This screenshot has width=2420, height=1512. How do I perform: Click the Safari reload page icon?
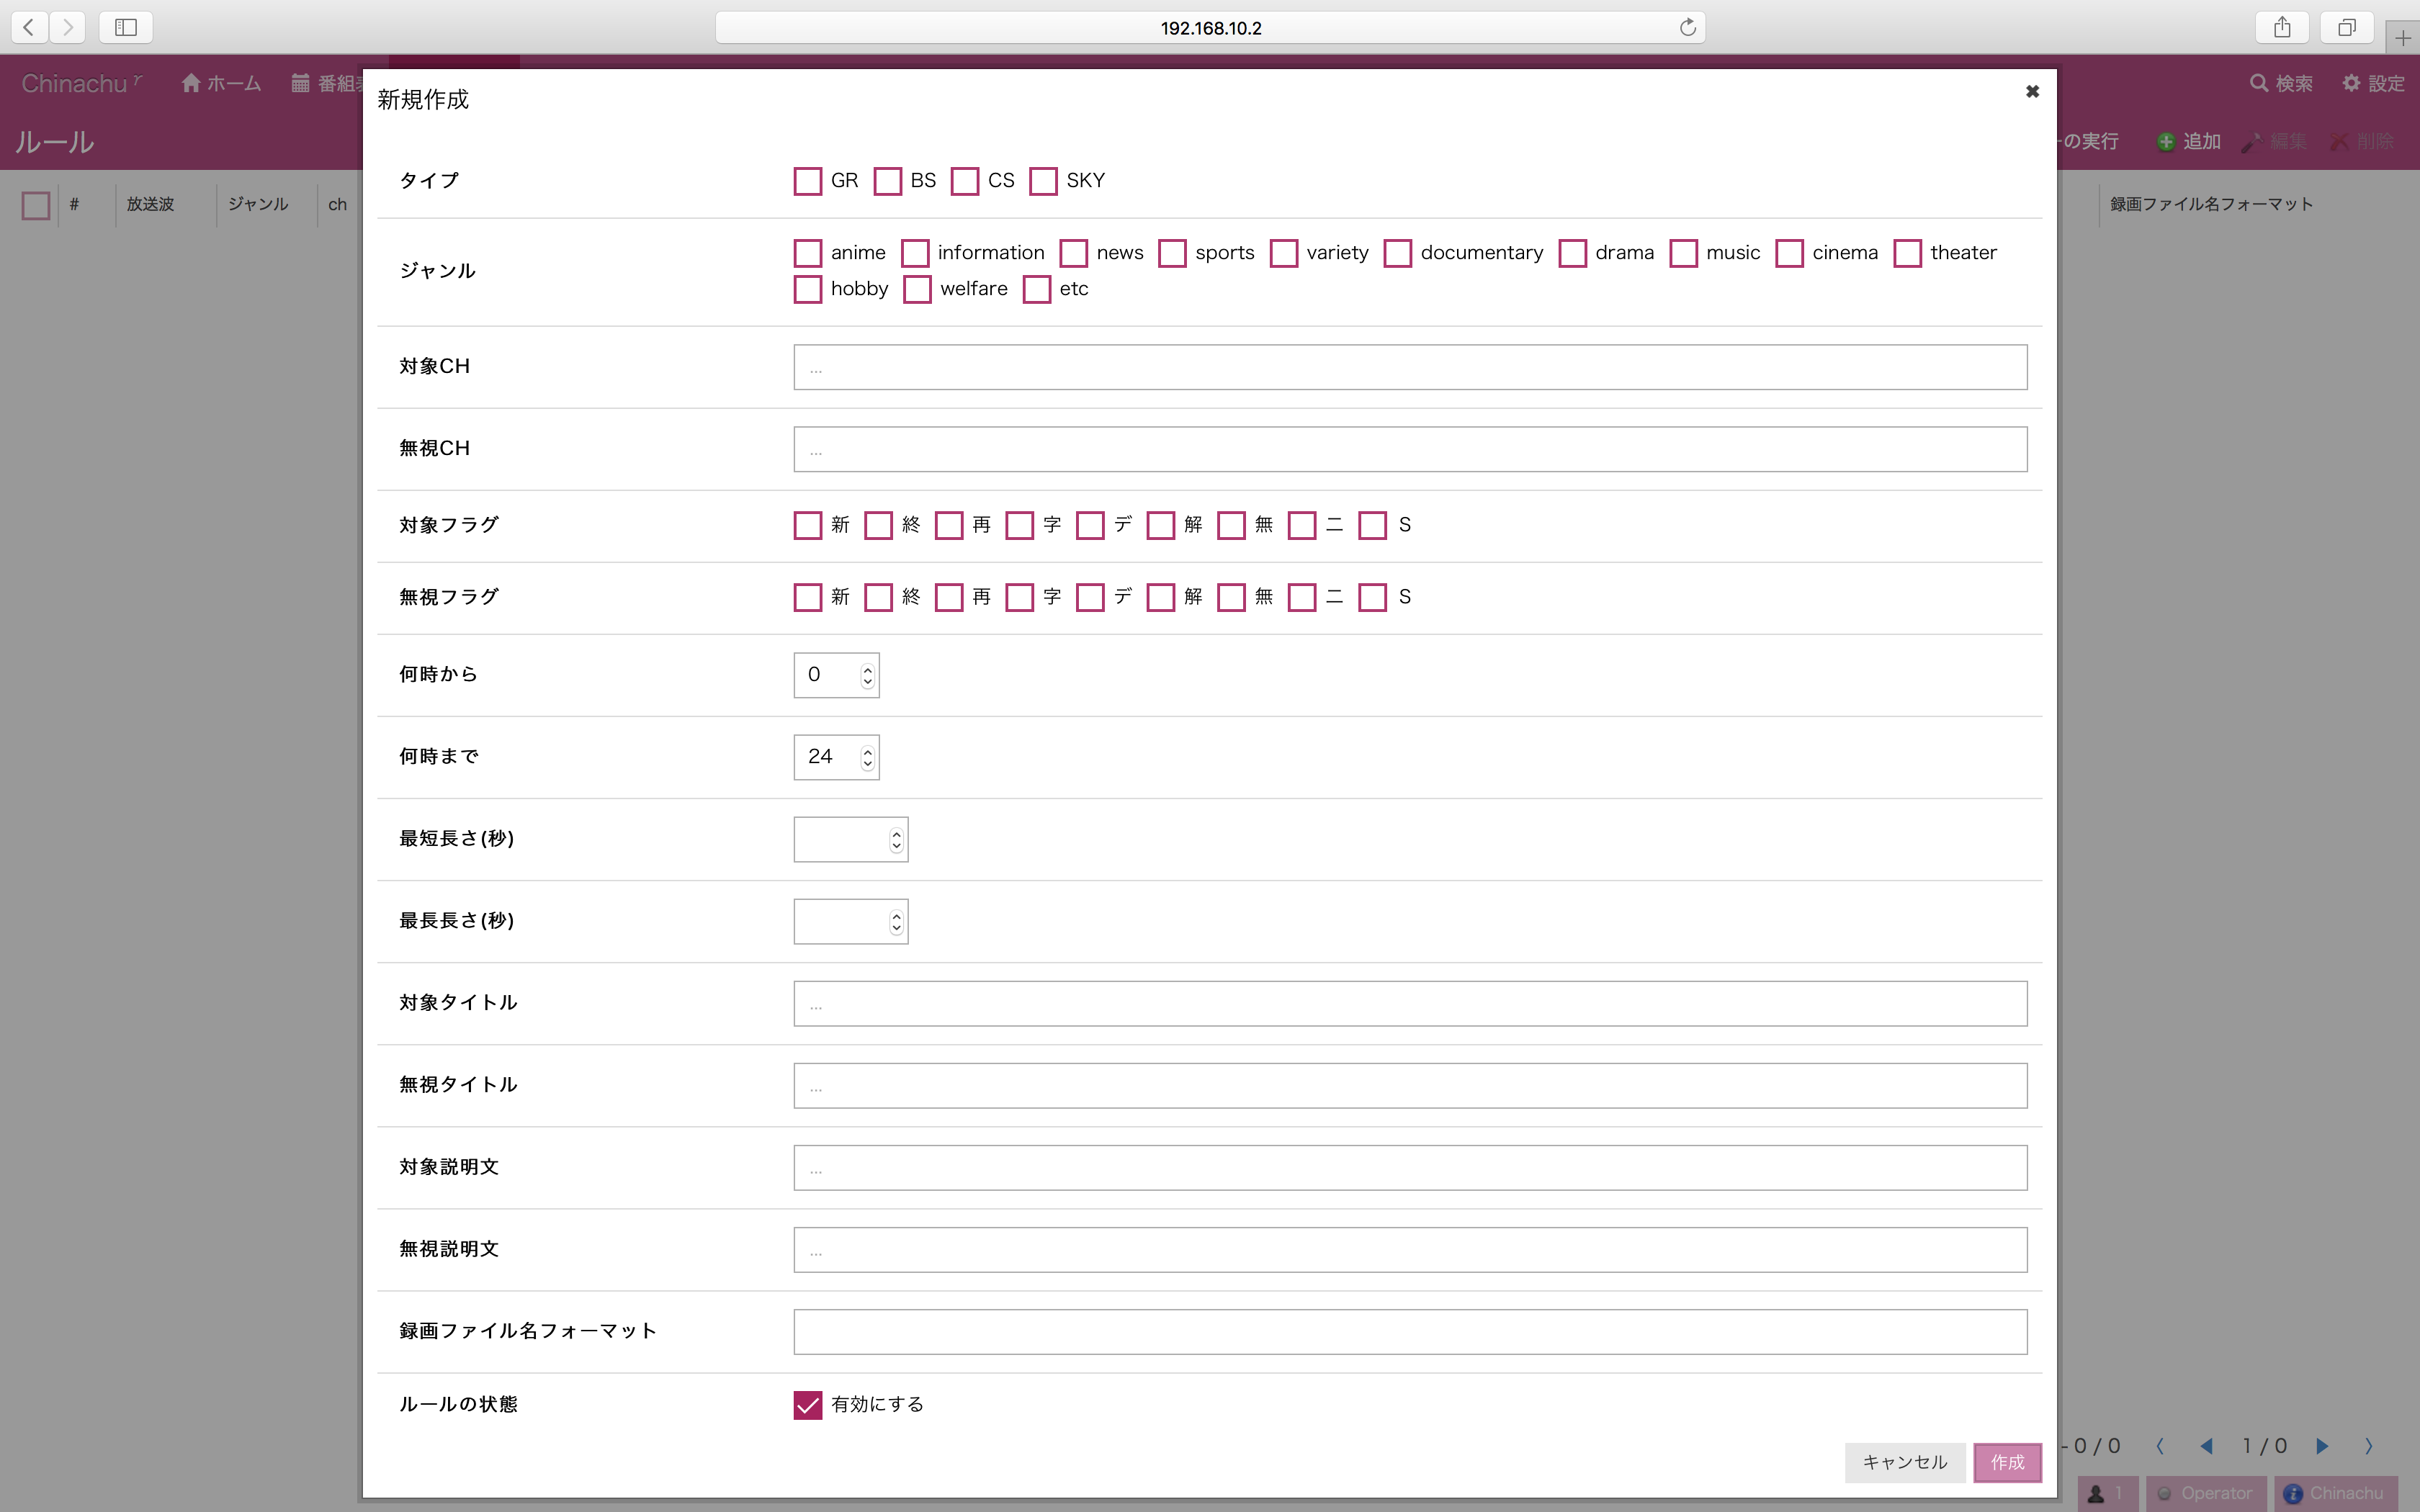[1687, 27]
